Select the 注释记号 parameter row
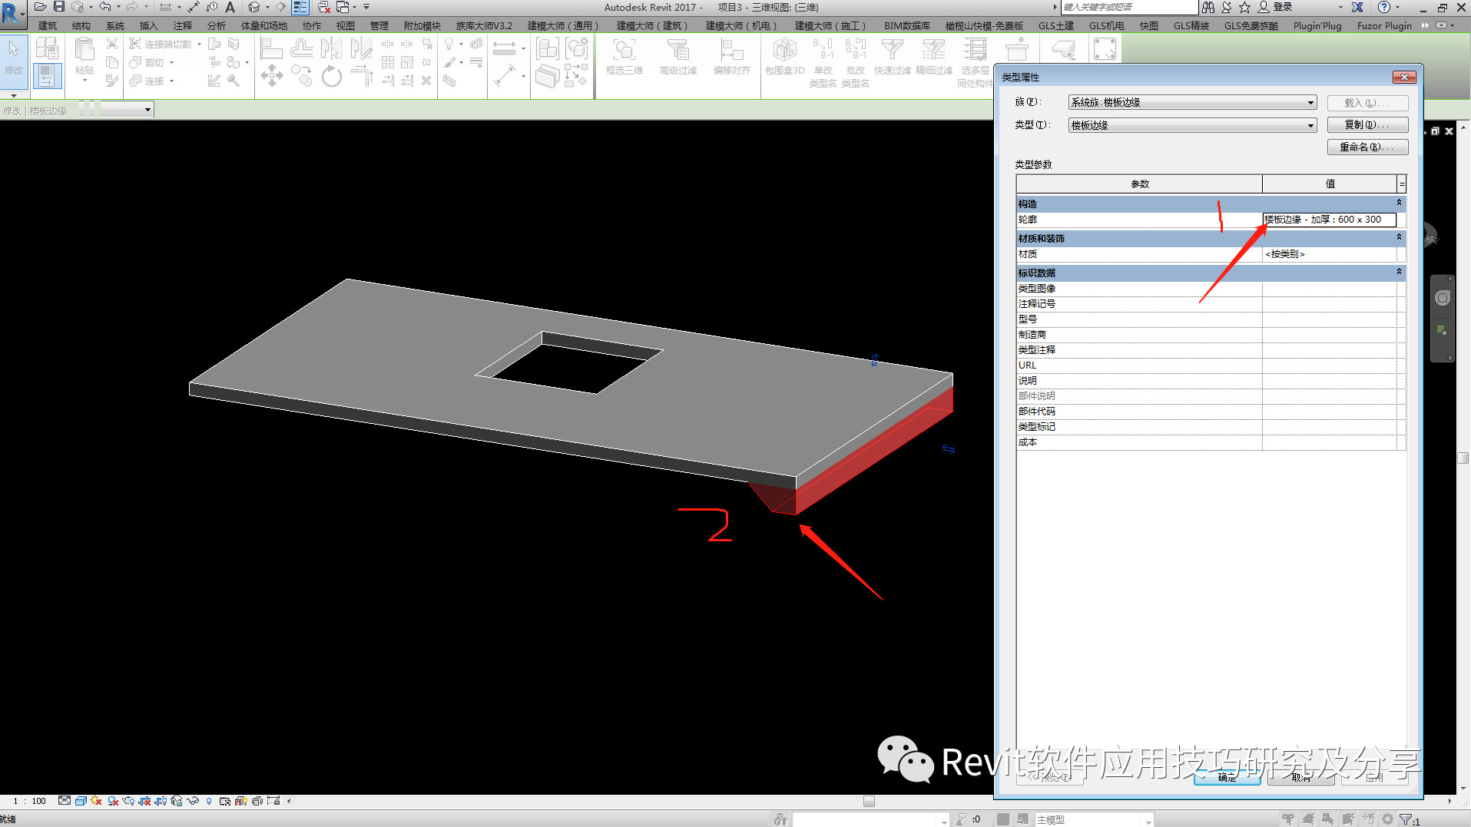Viewport: 1471px width, 827px height. pos(1211,304)
